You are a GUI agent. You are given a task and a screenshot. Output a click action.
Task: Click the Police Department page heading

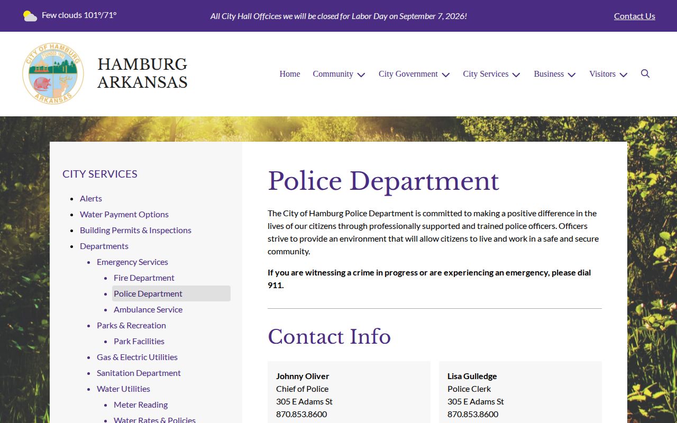pos(383,181)
